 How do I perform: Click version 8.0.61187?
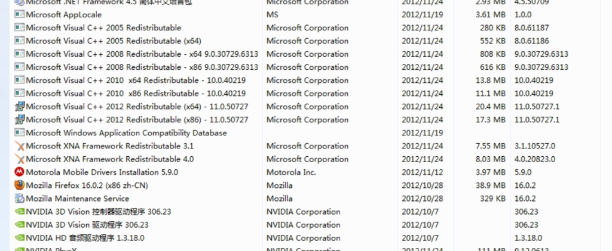[x=532, y=28]
